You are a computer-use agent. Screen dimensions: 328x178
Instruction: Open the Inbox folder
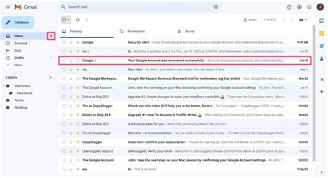point(18,36)
